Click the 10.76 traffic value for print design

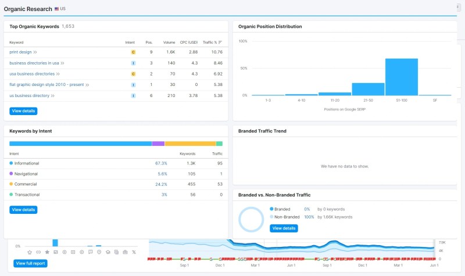[217, 52]
